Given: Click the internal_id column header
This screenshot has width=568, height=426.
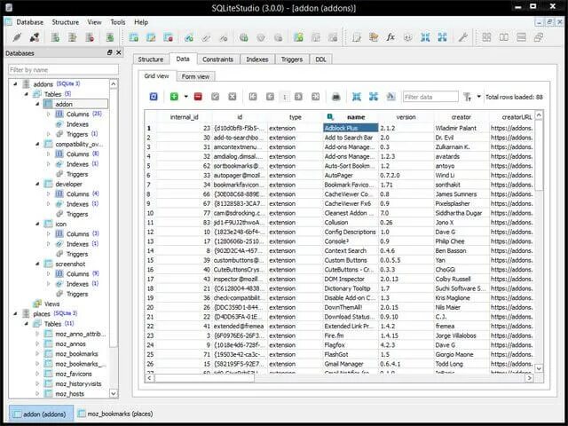Looking at the screenshot, I should [185, 117].
